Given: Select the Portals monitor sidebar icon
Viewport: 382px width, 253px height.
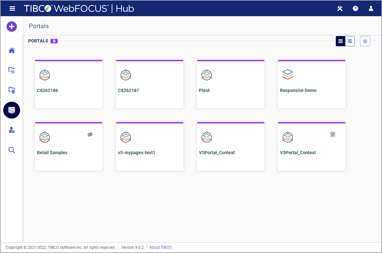Looking at the screenshot, I should 12,110.
